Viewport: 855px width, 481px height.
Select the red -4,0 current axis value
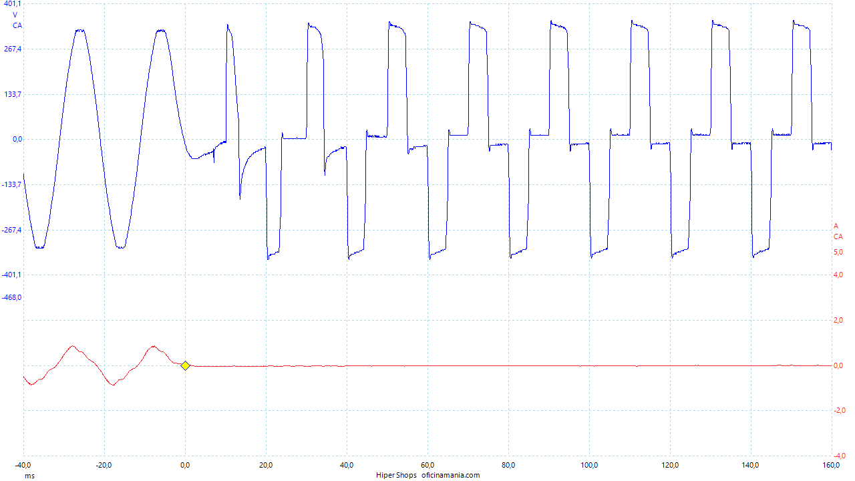(x=838, y=456)
